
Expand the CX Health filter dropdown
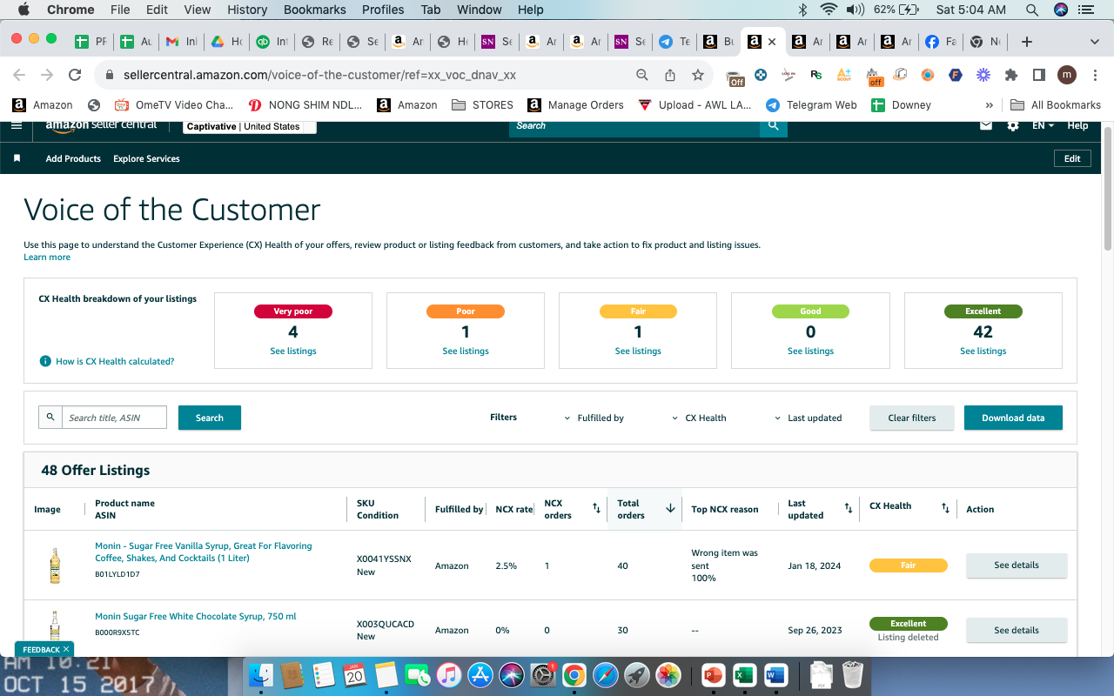[x=699, y=418]
